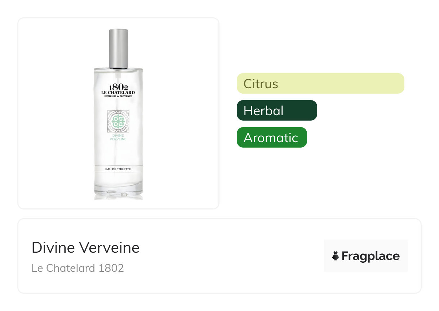This screenshot has width=439, height=311.
Task: Select the Le Chatelard text on the bottle
Action: [118, 93]
